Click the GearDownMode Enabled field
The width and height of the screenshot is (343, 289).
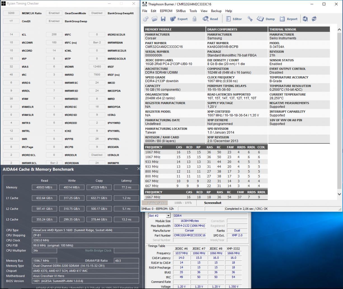pyautogui.click(x=54, y=13)
